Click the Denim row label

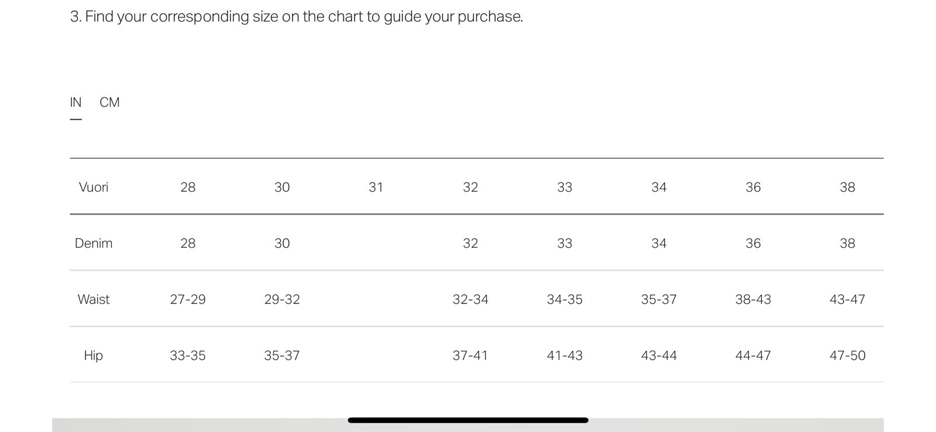click(x=94, y=243)
